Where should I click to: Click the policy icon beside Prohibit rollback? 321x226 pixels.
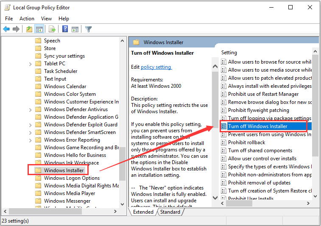tap(223, 142)
